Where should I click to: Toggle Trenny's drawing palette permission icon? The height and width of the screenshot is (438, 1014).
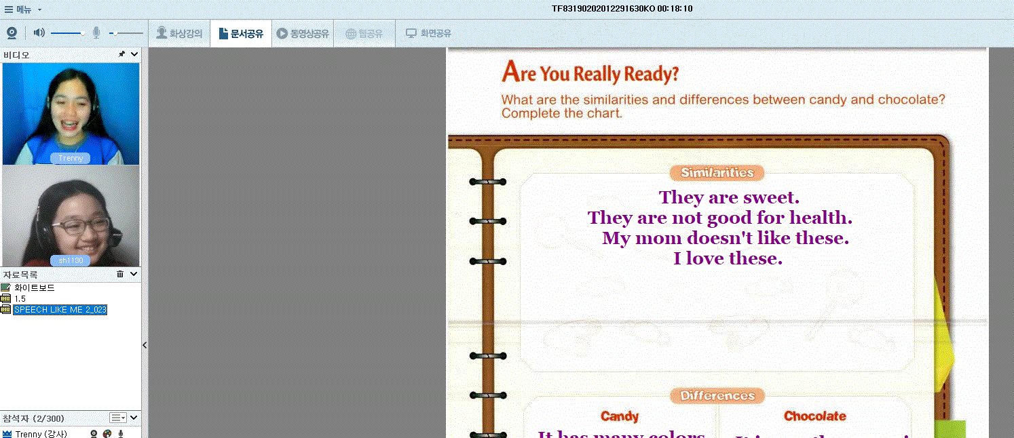107,433
